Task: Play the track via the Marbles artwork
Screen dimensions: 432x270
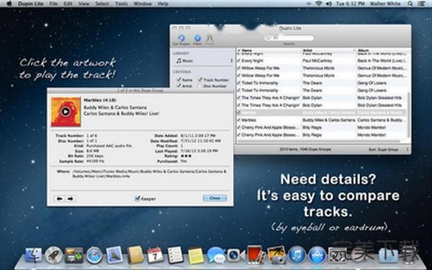Action: (66, 112)
